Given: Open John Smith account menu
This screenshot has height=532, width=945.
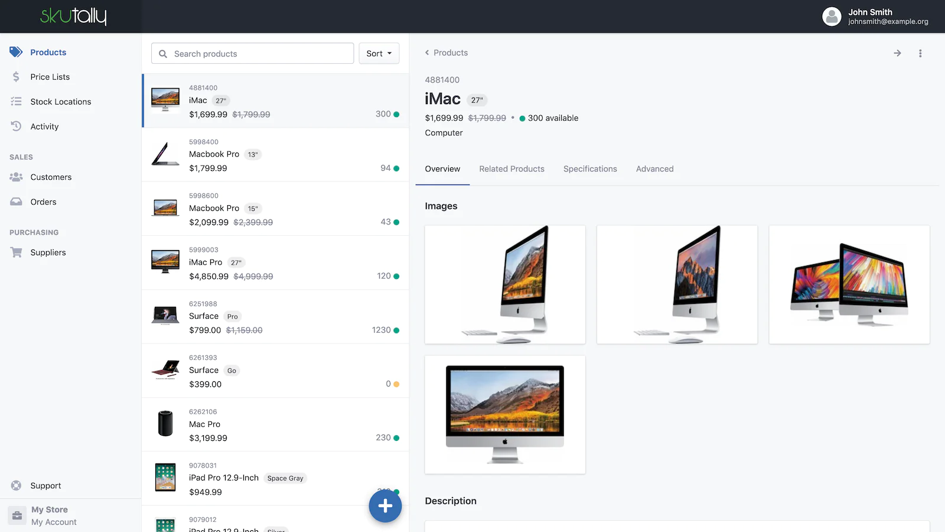Looking at the screenshot, I should (875, 17).
